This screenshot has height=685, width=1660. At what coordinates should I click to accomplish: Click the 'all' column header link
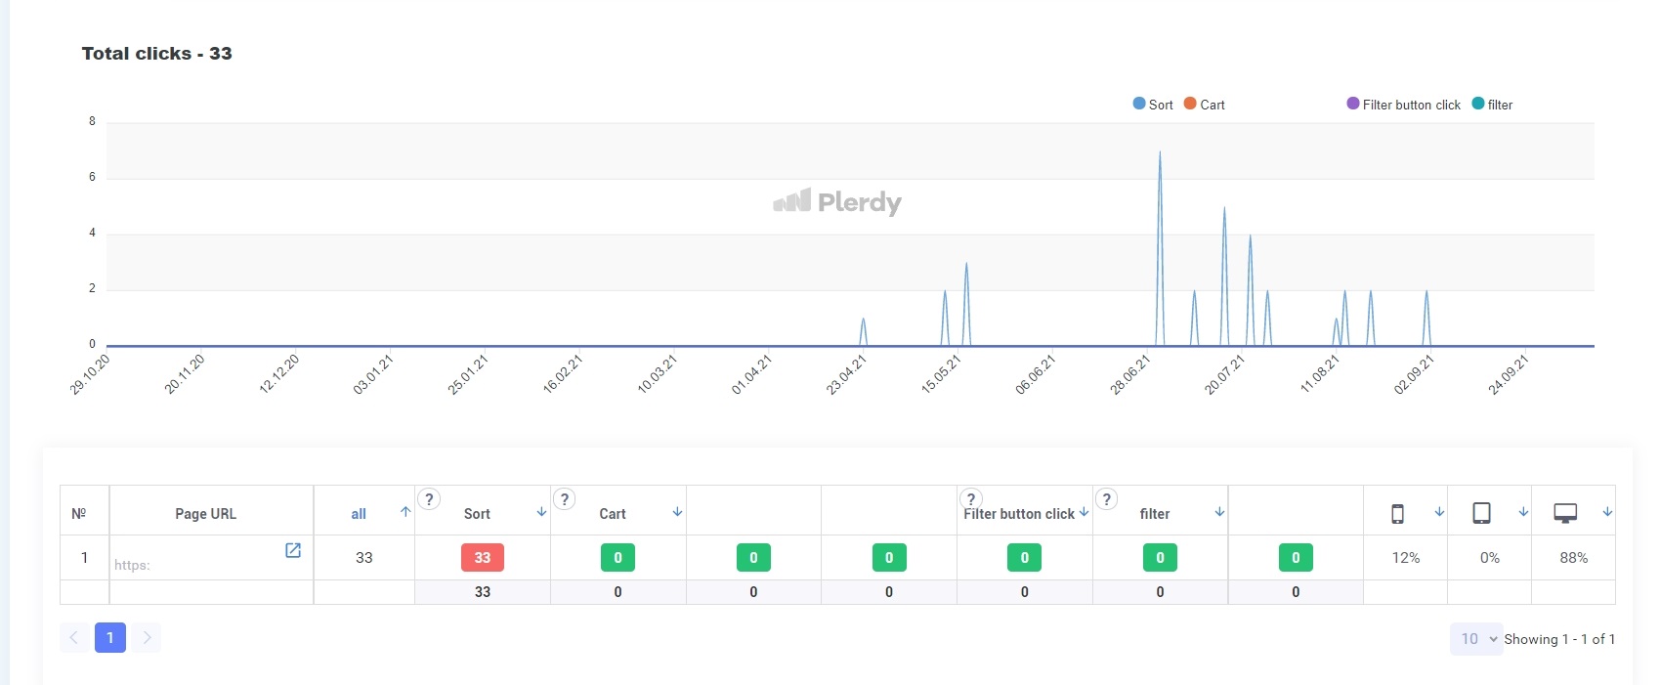point(359,514)
